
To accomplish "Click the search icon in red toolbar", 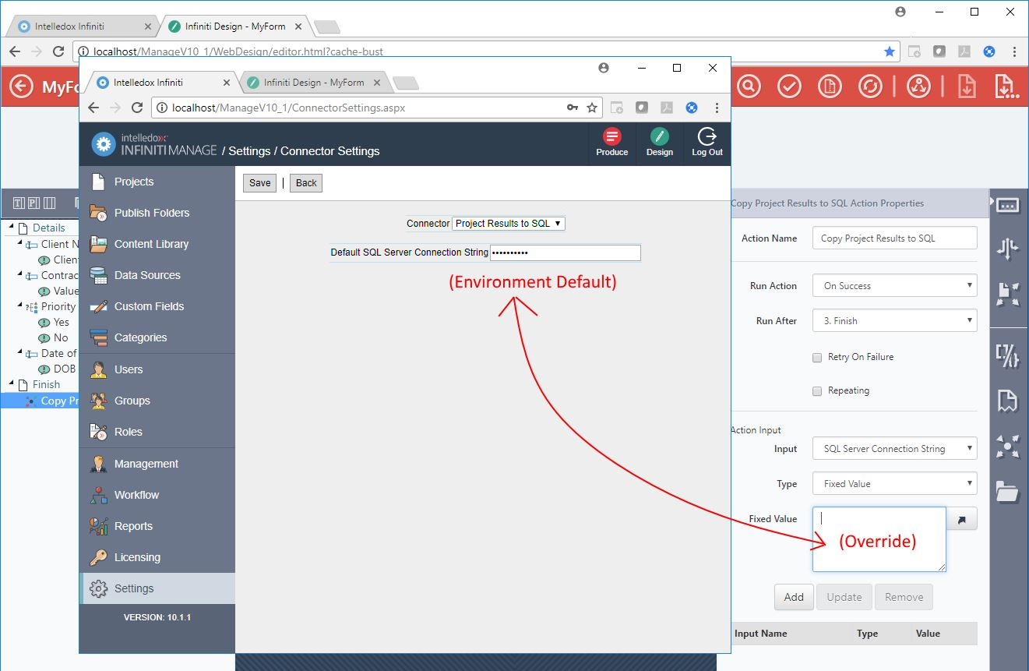I will click(x=749, y=86).
